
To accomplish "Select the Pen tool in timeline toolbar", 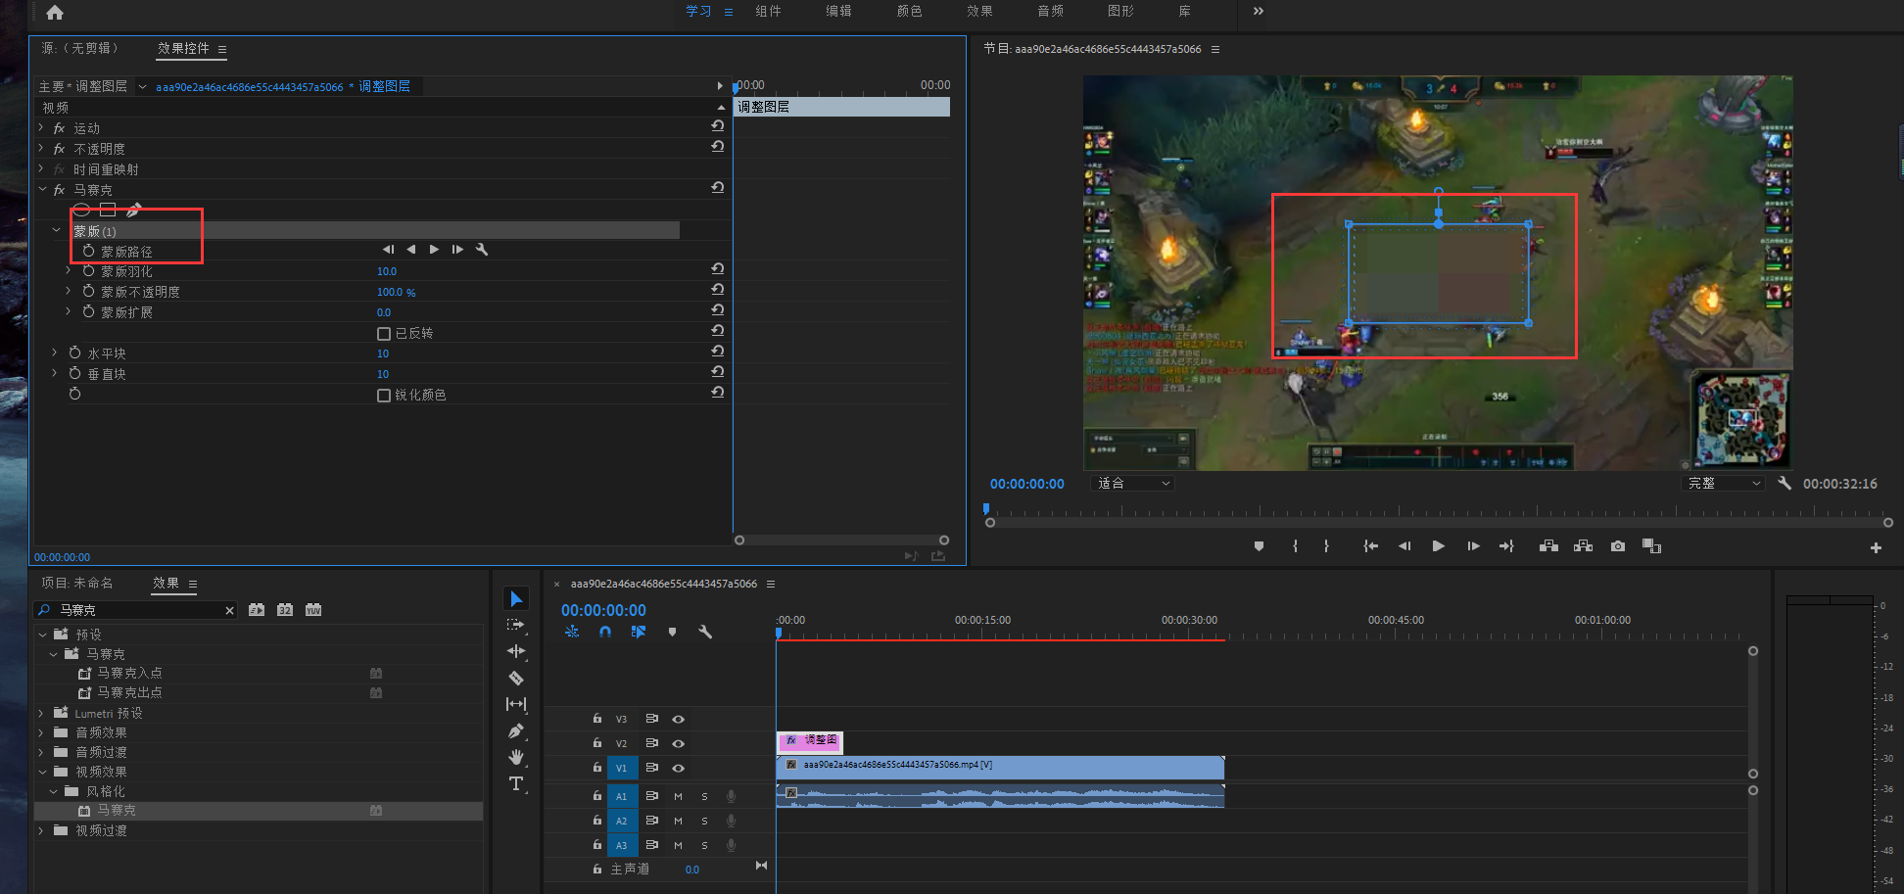I will tap(516, 730).
